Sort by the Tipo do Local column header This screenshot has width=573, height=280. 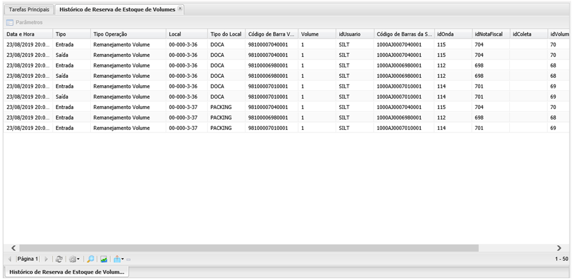click(226, 34)
